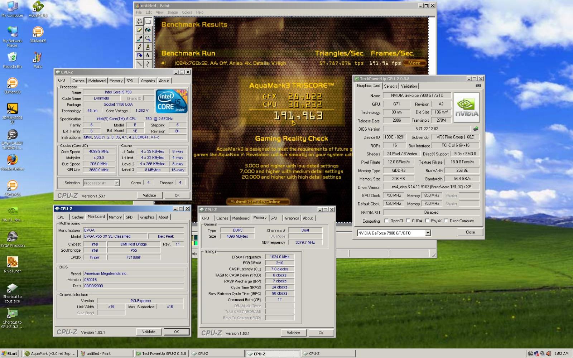Click the Core Speed 4099.9 MHz value
This screenshot has width=573, height=358.
point(99,152)
